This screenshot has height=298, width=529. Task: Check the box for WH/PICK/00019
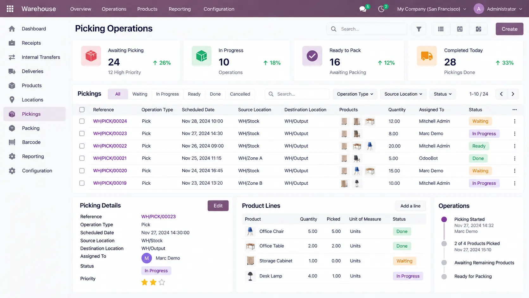(x=82, y=183)
